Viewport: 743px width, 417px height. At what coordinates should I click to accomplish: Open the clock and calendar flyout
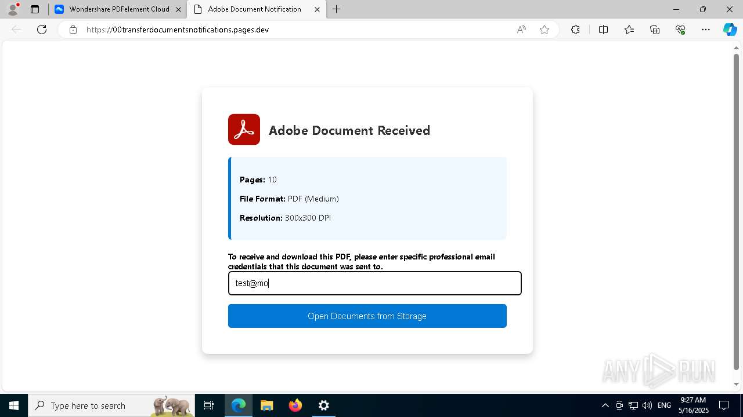[x=694, y=405]
